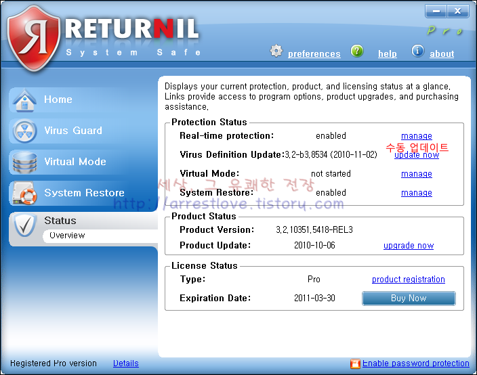This screenshot has width=477, height=375.
Task: Click the License Status group heading
Action: 204,265
